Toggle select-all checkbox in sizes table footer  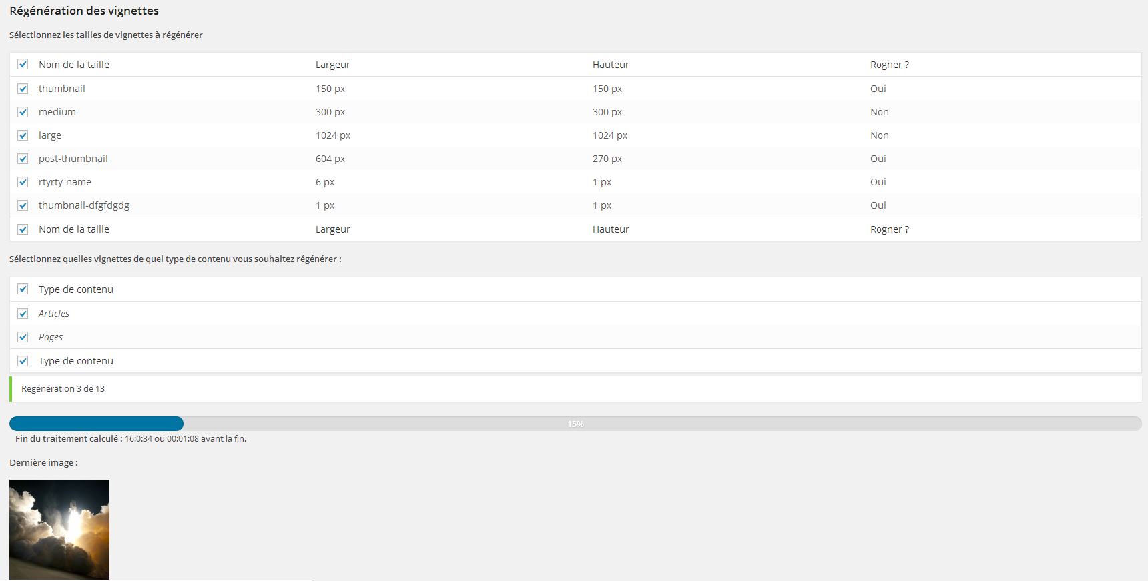click(23, 229)
